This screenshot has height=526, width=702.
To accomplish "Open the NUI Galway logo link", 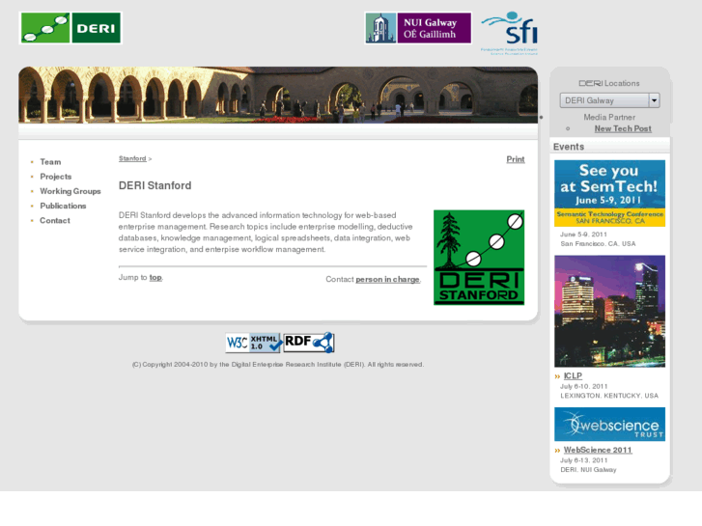I will 418,28.
